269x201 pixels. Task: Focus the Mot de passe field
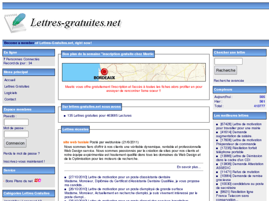click(x=16, y=134)
